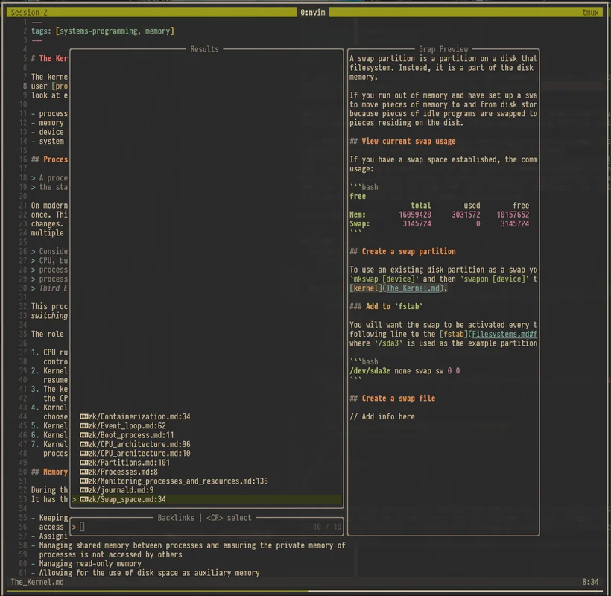The width and height of the screenshot is (611, 596).
Task: Click the kernel wiki link in preview
Action: click(x=364, y=288)
